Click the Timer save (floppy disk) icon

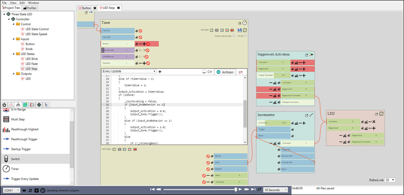[240, 30]
